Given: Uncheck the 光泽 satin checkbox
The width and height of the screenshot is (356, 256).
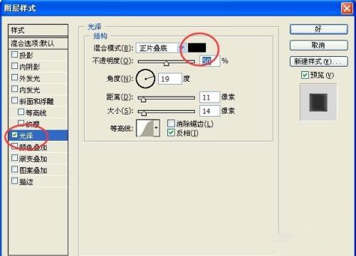Looking at the screenshot, I should pyautogui.click(x=14, y=135).
